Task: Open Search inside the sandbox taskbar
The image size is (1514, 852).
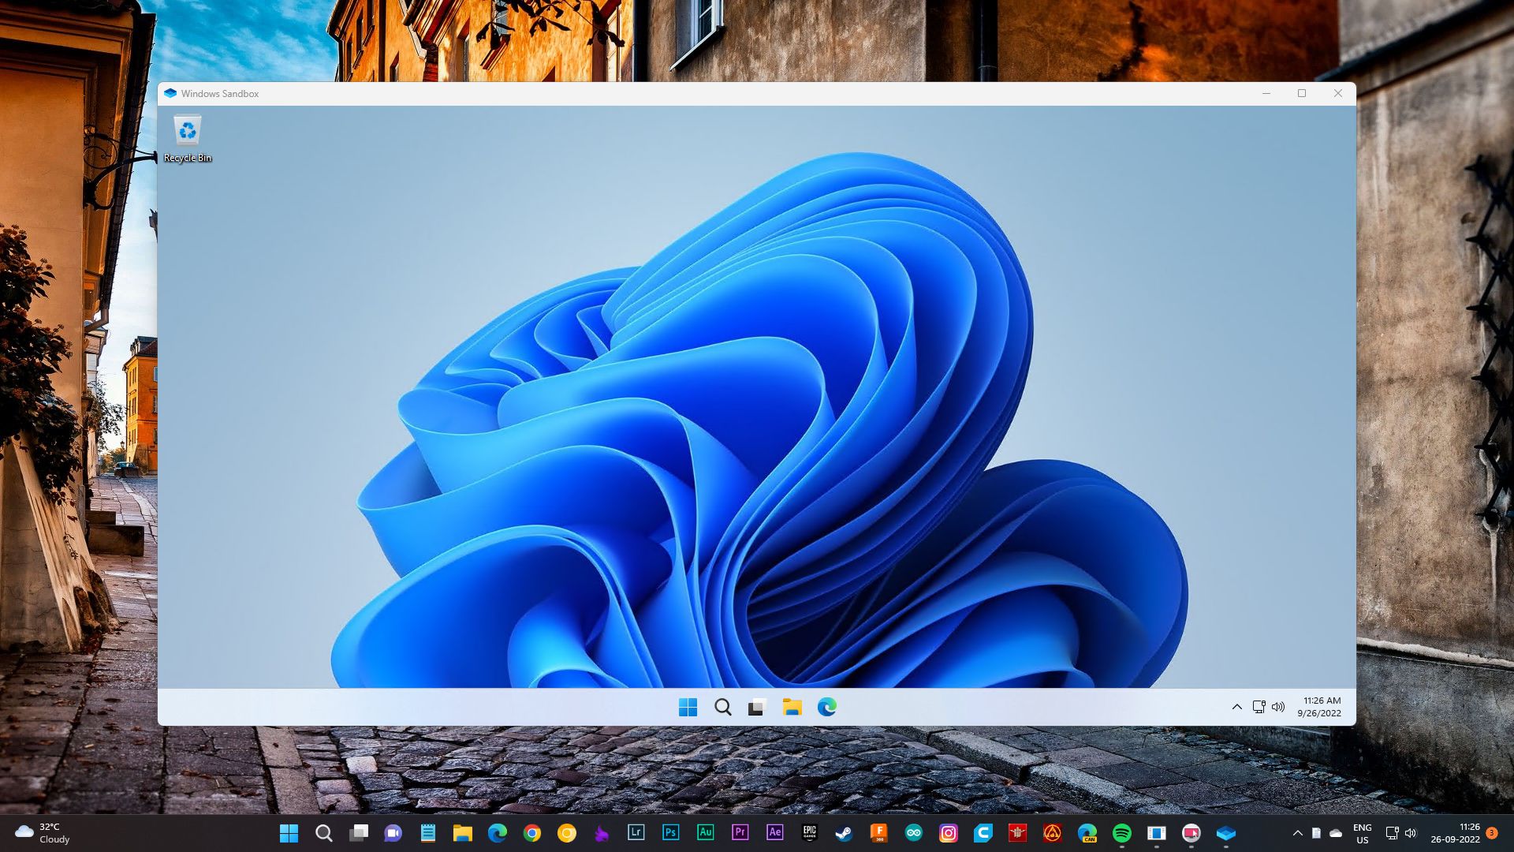Action: point(722,707)
